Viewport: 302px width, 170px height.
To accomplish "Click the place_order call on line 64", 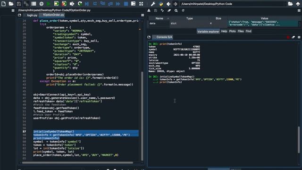I will (x=75, y=155).
